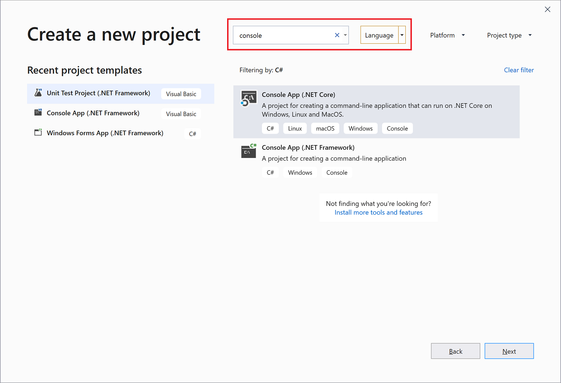Click the Console tag on Console App (.NET Core)
The width and height of the screenshot is (561, 383).
coord(397,129)
